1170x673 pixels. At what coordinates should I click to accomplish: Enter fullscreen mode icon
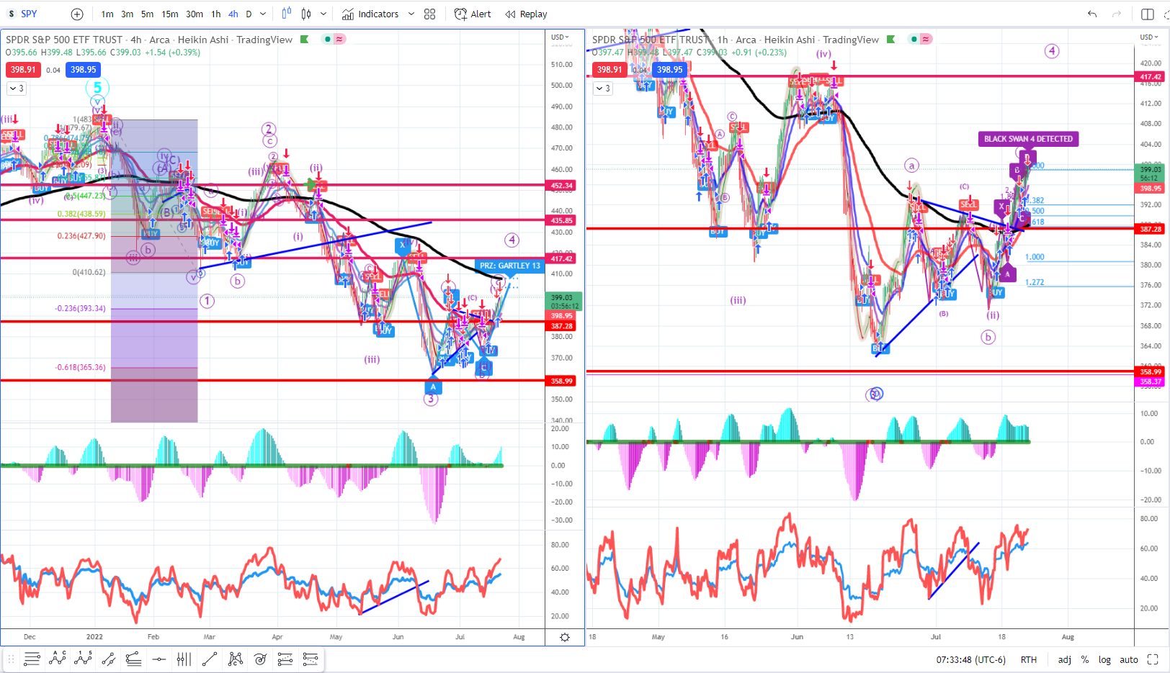coord(1153,659)
